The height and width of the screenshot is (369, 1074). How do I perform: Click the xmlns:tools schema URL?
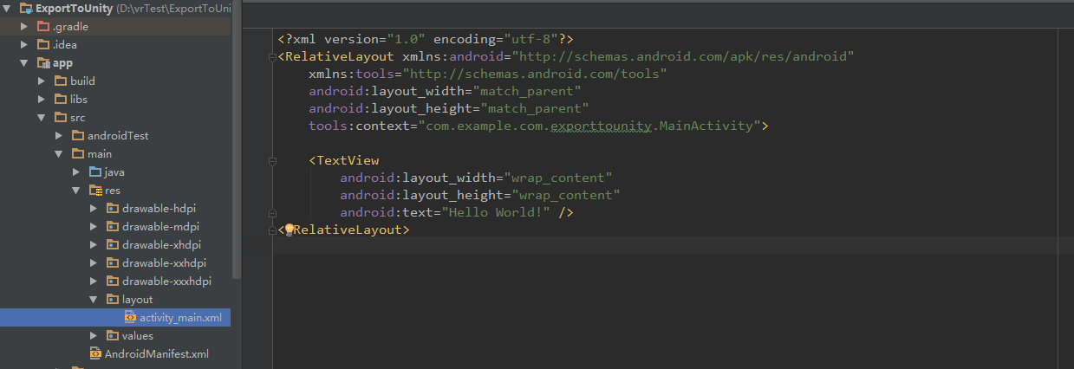pyautogui.click(x=535, y=74)
